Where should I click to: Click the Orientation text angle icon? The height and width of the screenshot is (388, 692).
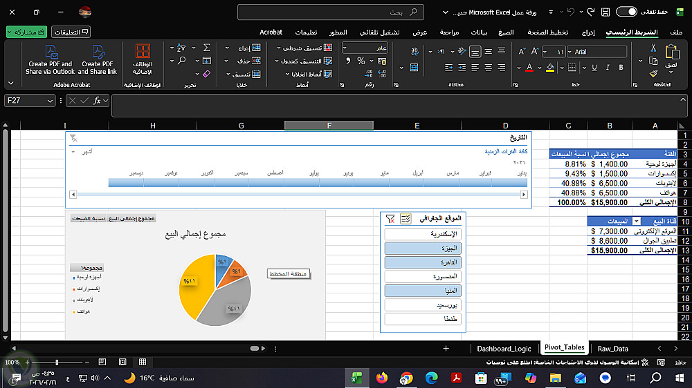click(462, 52)
